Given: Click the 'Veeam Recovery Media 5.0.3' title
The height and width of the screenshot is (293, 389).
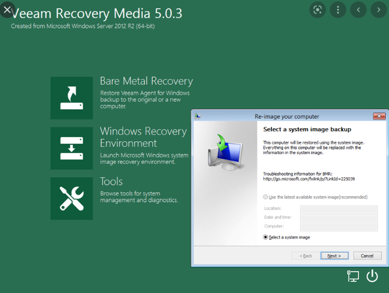Looking at the screenshot, I should [97, 14].
